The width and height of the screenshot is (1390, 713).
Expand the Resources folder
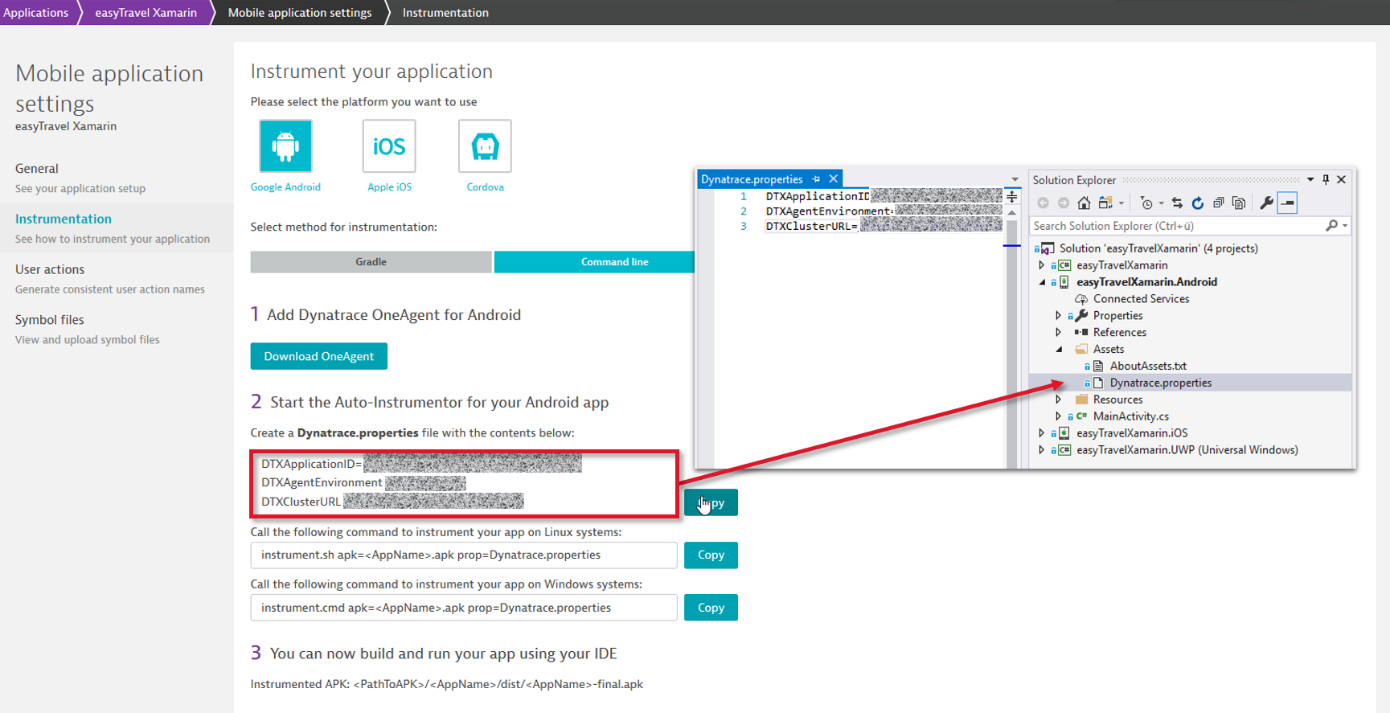[1059, 400]
